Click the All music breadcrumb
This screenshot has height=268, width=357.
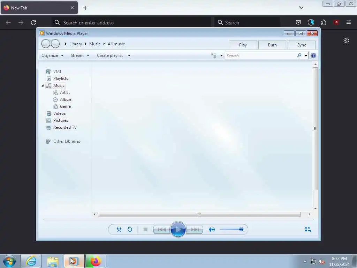[x=116, y=44]
